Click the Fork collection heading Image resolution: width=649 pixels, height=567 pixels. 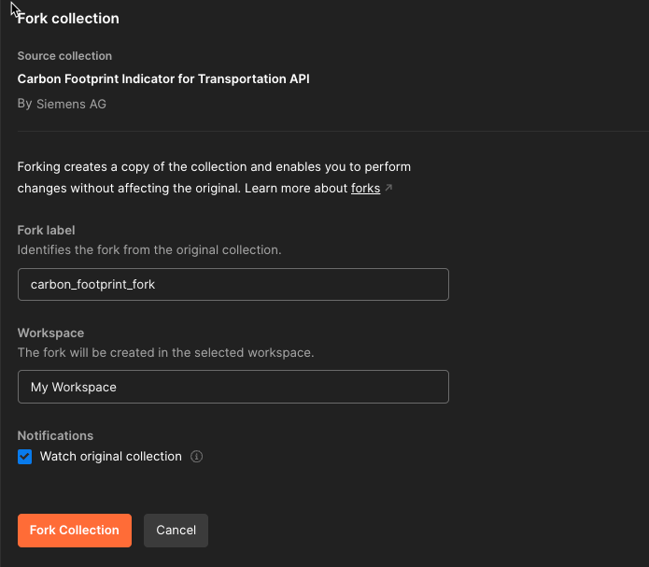click(68, 19)
